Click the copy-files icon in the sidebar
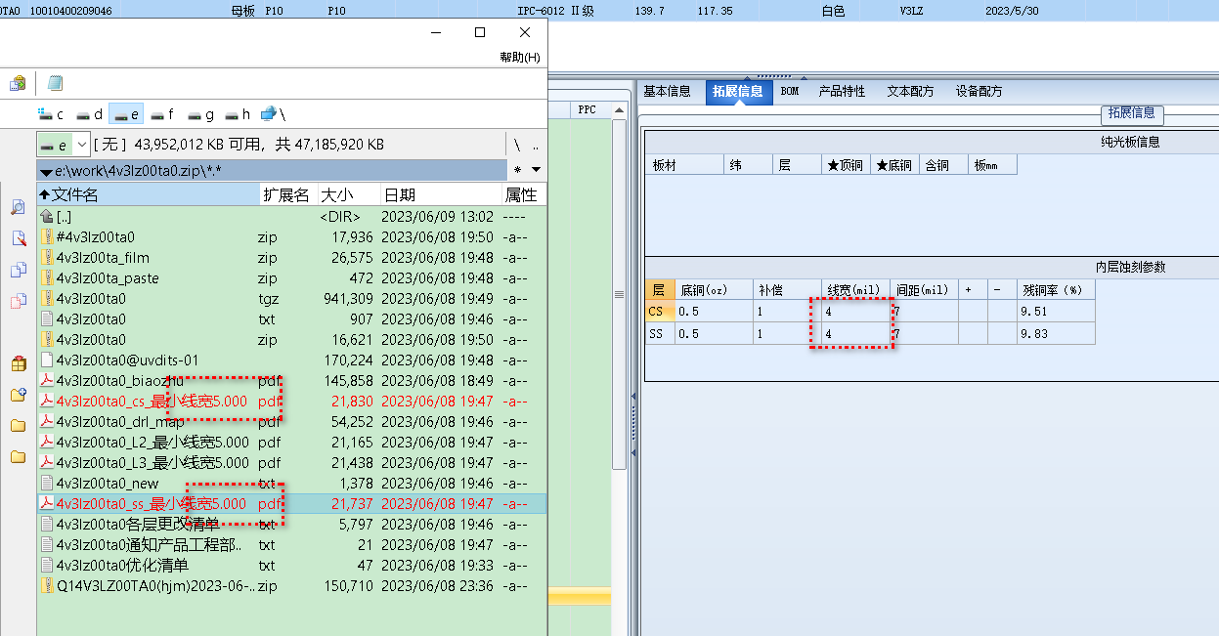This screenshot has height=636, width=1219. pos(18,270)
